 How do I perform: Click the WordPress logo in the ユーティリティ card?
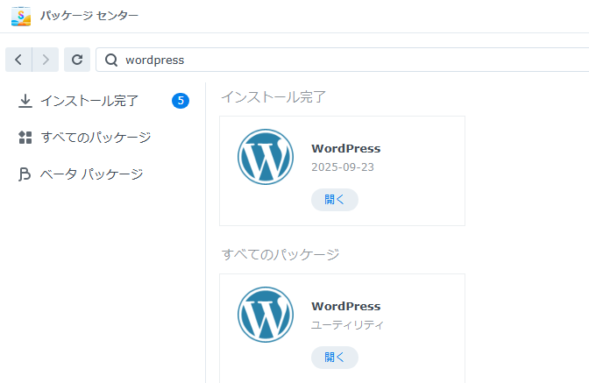click(266, 315)
